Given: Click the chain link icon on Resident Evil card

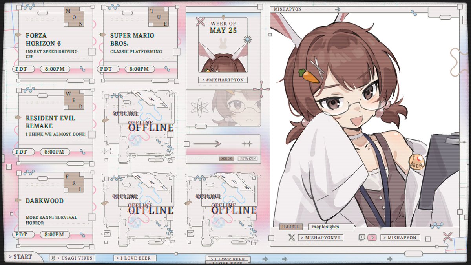Looking at the screenshot, I should click(x=82, y=152).
